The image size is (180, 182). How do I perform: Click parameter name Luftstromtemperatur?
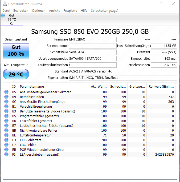[35, 135]
